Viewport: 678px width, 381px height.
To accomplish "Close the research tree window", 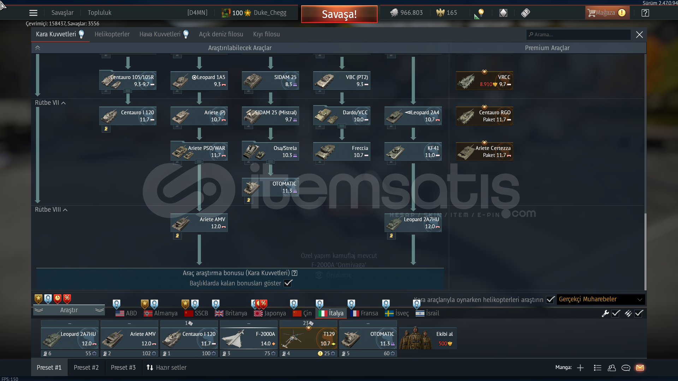I will (640, 35).
